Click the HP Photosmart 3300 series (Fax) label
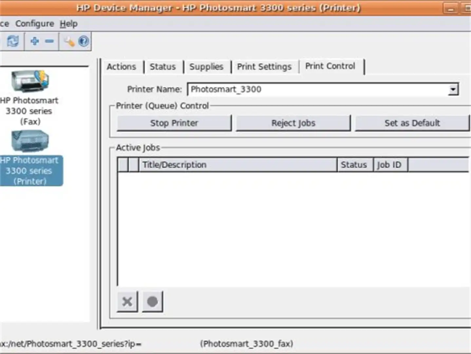 click(x=29, y=111)
